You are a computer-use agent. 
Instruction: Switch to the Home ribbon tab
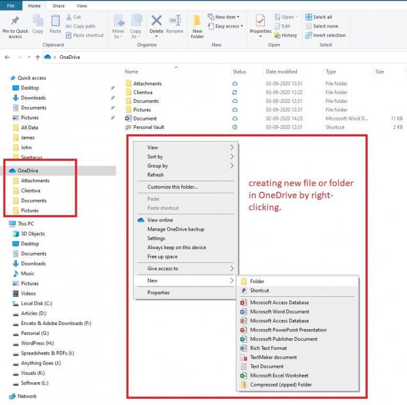[x=34, y=6]
